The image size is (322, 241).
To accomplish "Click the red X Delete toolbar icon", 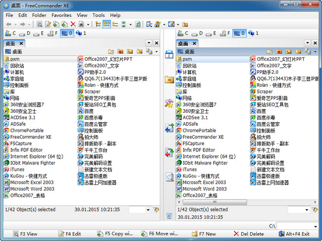I will tap(73, 24).
